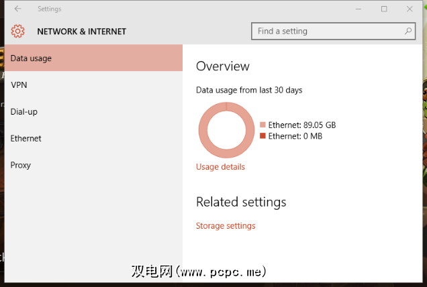The height and width of the screenshot is (287, 427).
Task: Open the Usage details link
Action: point(220,167)
